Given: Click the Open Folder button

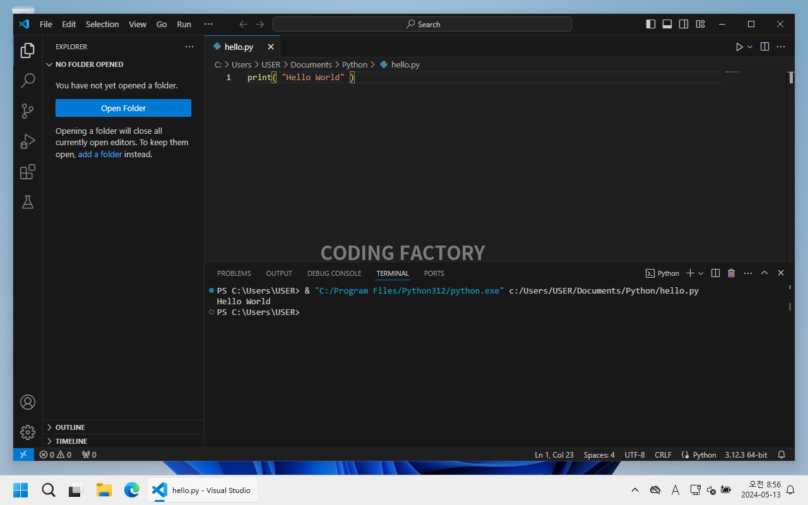Looking at the screenshot, I should [123, 108].
